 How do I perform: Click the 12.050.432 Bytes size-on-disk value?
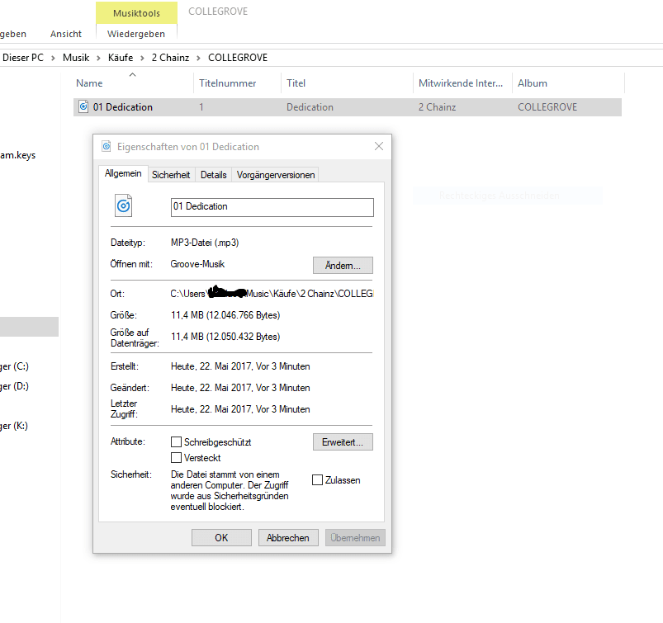225,337
